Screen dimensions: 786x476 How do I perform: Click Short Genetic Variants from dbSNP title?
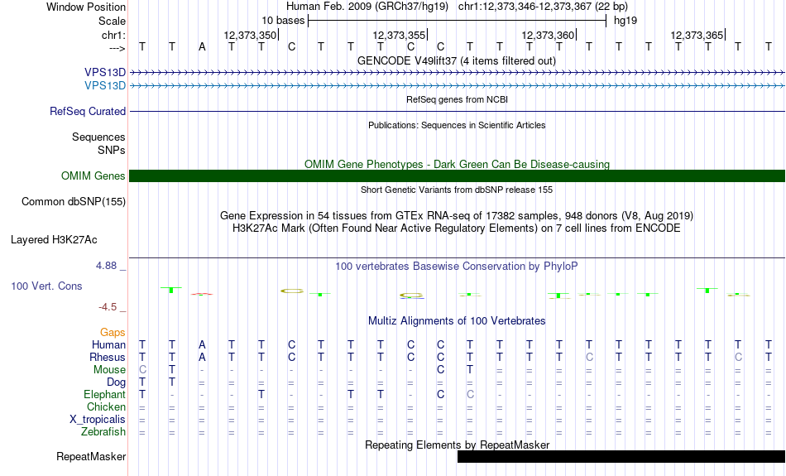457,190
